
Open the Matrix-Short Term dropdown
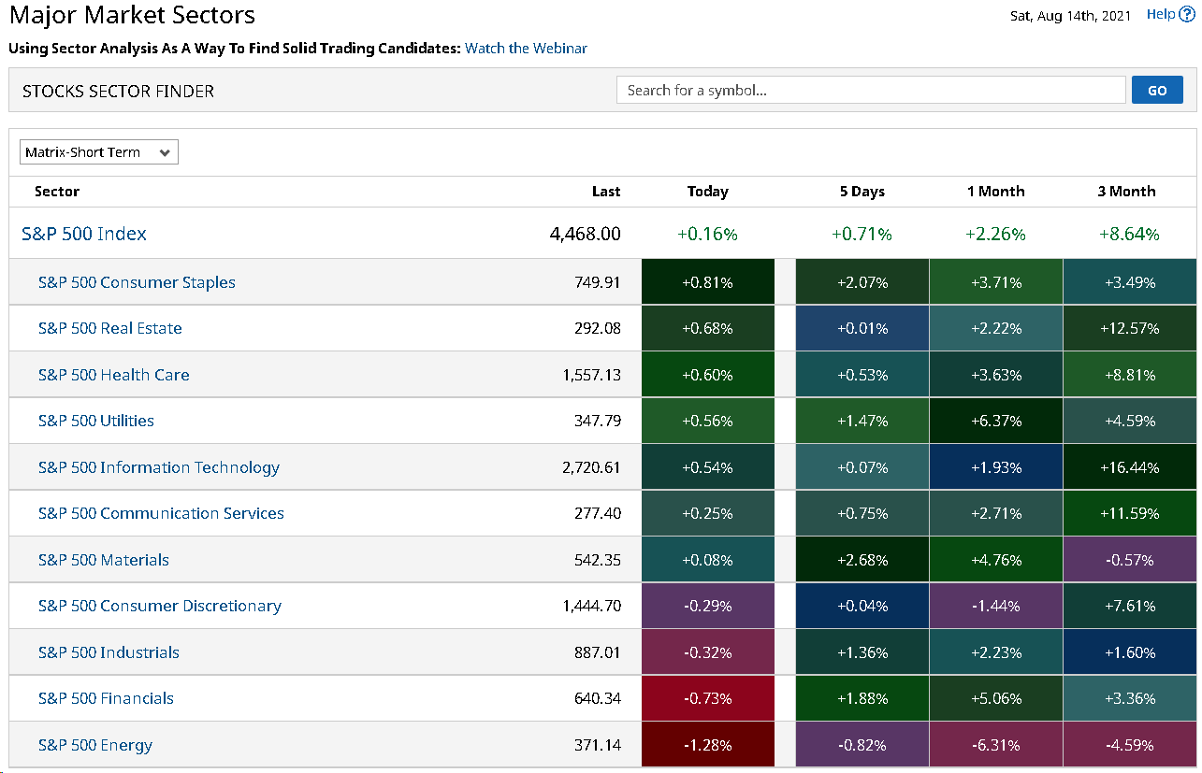(x=99, y=152)
